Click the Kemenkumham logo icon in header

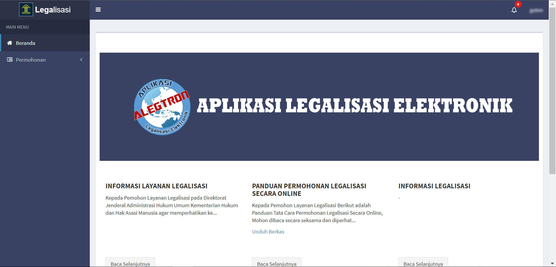(26, 10)
